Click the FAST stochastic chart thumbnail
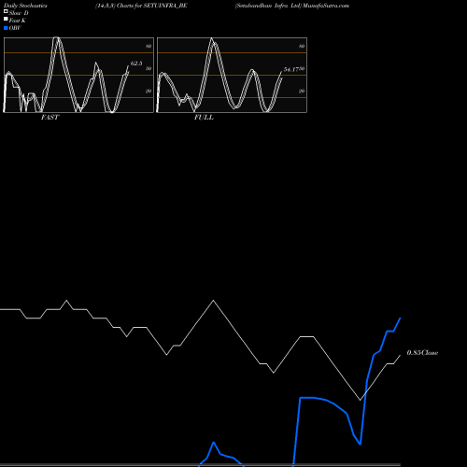The width and height of the screenshot is (467, 467). point(78,75)
